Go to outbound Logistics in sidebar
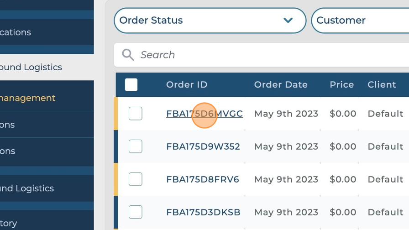 (31, 67)
